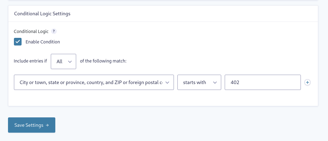Click the Save Settings button
328x141 pixels.
32,125
